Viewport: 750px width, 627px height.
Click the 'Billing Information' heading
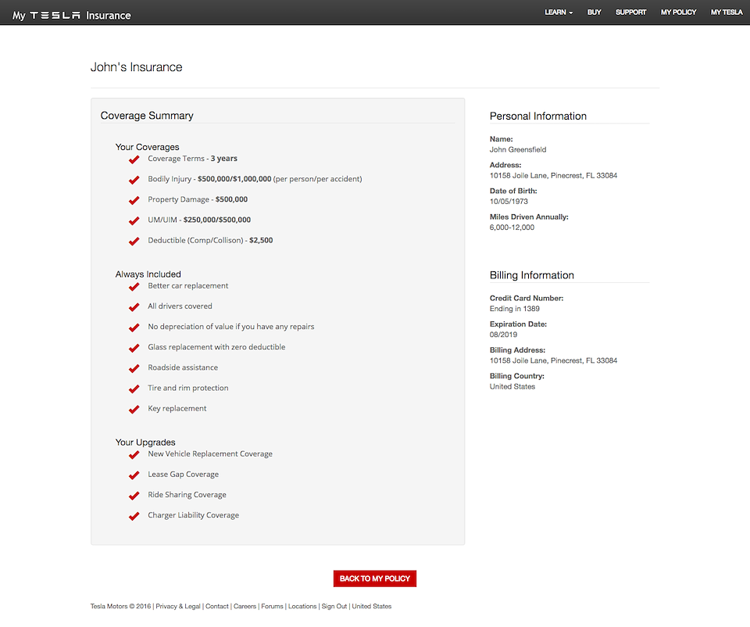532,275
